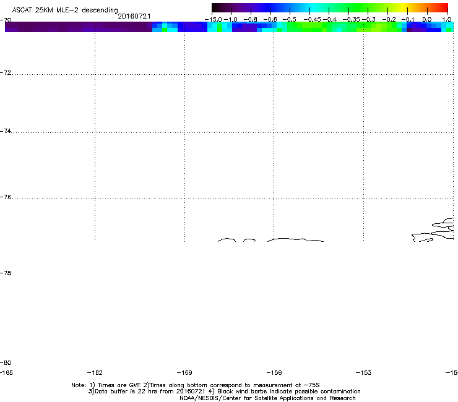Click the color scale label -15.0
The height and width of the screenshot is (402, 458).
tap(214, 20)
